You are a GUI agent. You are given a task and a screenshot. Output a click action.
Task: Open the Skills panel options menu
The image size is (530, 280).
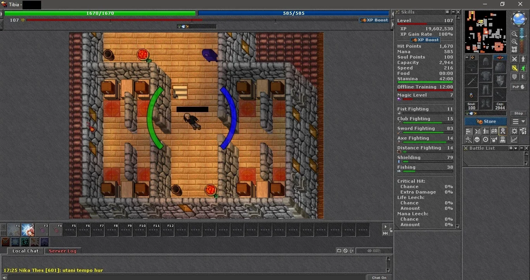point(447,12)
